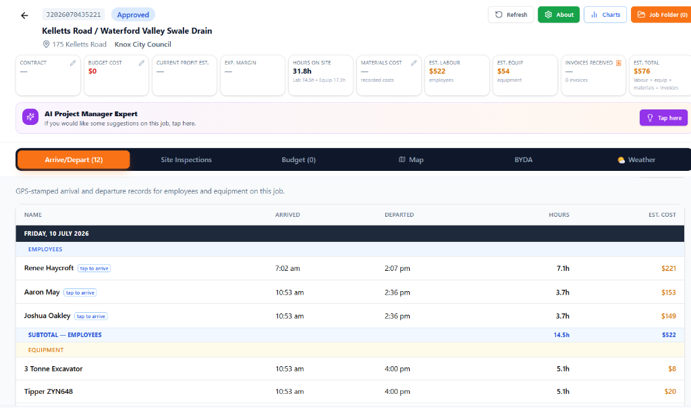Click the $221 cost for Renee Haycroft
Screen dimensions: 691x408
(x=669, y=268)
